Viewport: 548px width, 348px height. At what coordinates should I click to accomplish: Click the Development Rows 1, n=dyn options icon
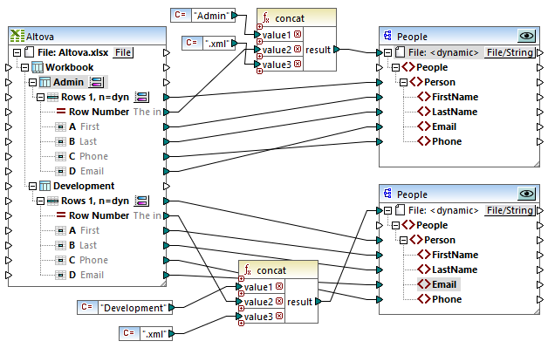[142, 201]
